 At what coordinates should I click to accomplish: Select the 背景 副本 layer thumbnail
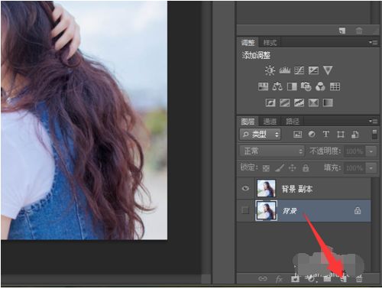(x=266, y=188)
